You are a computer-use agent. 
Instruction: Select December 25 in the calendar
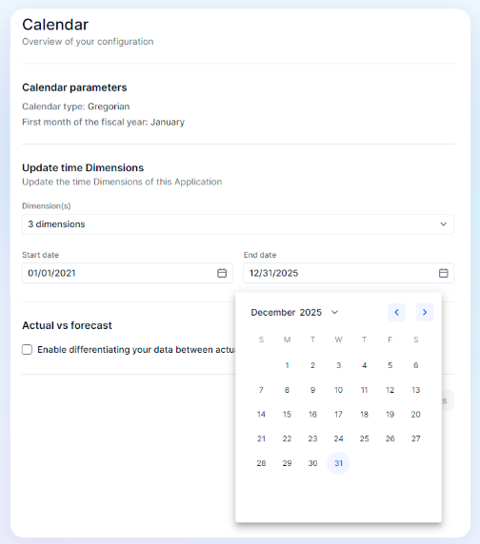365,438
